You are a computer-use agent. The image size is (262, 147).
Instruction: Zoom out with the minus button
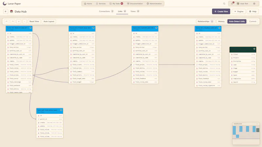point(25,21)
